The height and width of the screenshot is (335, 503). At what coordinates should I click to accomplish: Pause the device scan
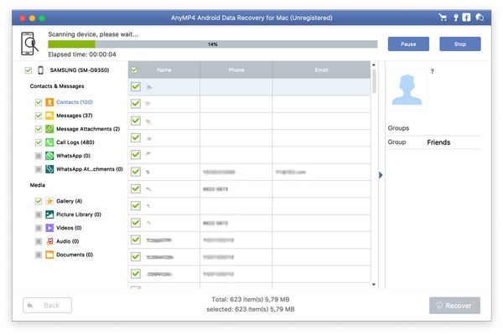coord(408,44)
